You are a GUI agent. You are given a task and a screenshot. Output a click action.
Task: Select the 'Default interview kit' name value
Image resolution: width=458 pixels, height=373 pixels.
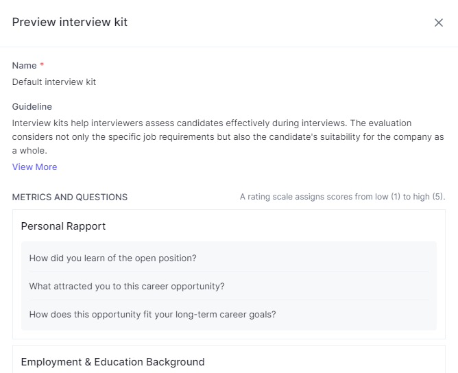54,82
